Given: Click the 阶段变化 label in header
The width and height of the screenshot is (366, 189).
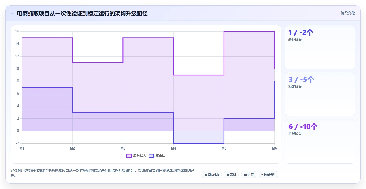Looking at the screenshot, I should [x=347, y=13].
